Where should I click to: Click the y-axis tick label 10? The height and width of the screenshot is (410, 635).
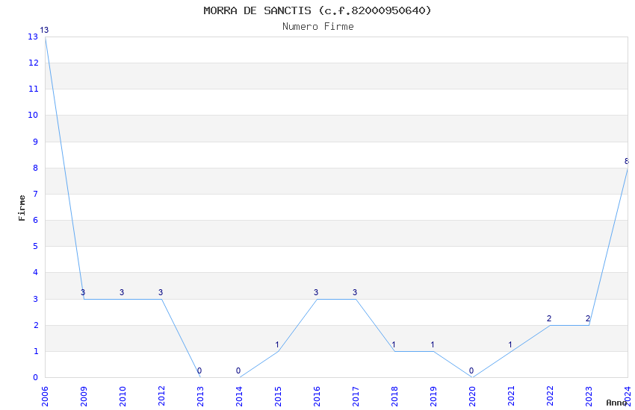33,115
